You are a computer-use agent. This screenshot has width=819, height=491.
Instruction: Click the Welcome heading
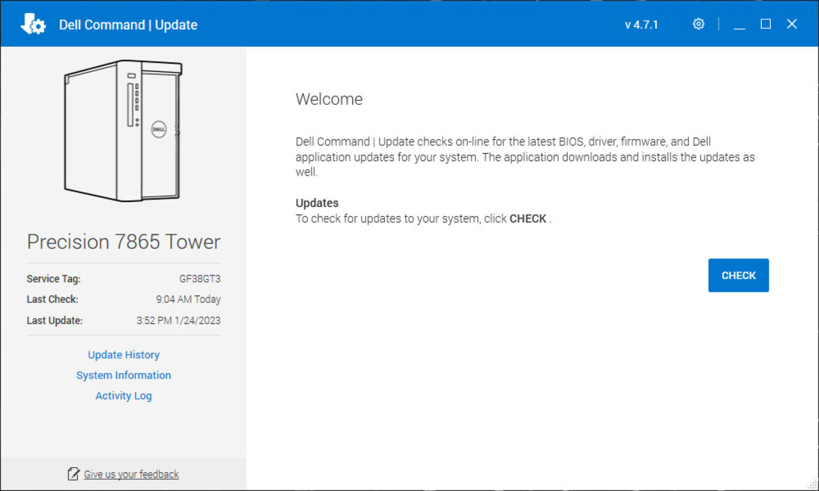(329, 99)
